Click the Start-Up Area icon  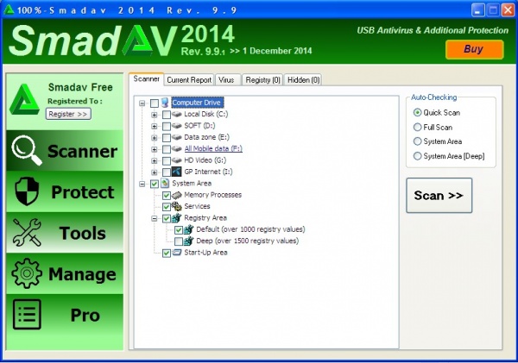tap(177, 253)
